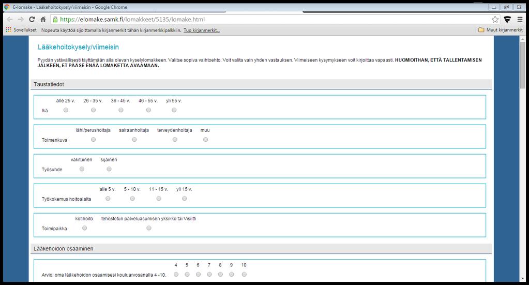Click the scrollbar down arrow
The height and width of the screenshot is (285, 529).
click(x=523, y=279)
